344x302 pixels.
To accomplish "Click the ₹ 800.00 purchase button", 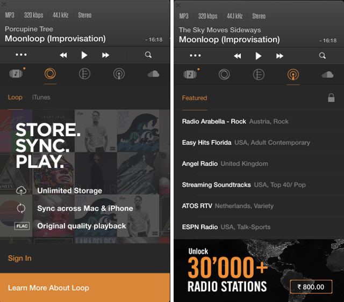I will click(311, 286).
